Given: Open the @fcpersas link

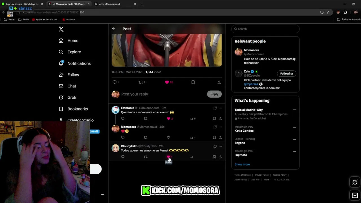Looking at the screenshot, I should [x=251, y=84].
